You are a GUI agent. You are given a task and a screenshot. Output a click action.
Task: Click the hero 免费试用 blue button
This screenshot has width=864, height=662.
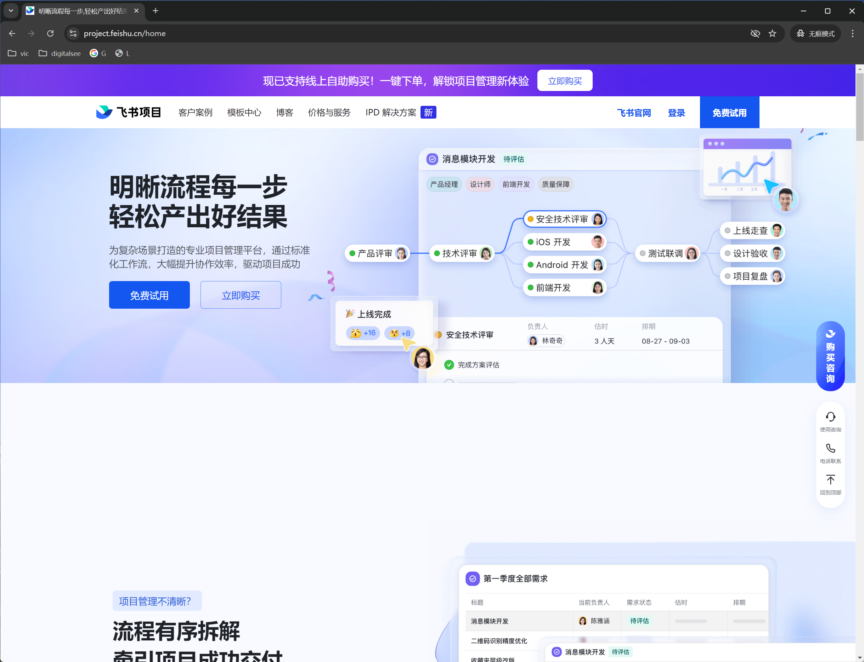pos(149,295)
